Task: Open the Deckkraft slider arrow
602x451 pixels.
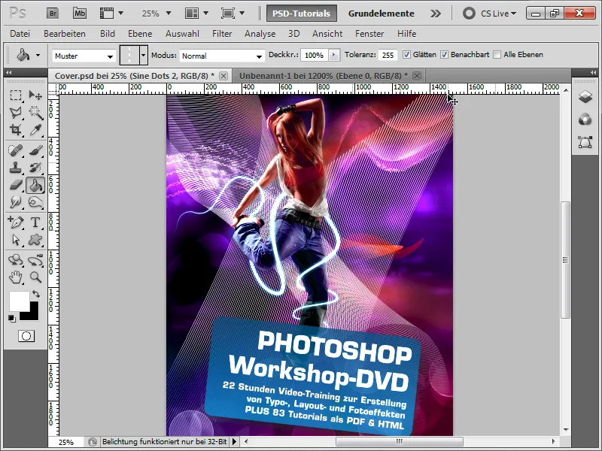Action: 334,55
